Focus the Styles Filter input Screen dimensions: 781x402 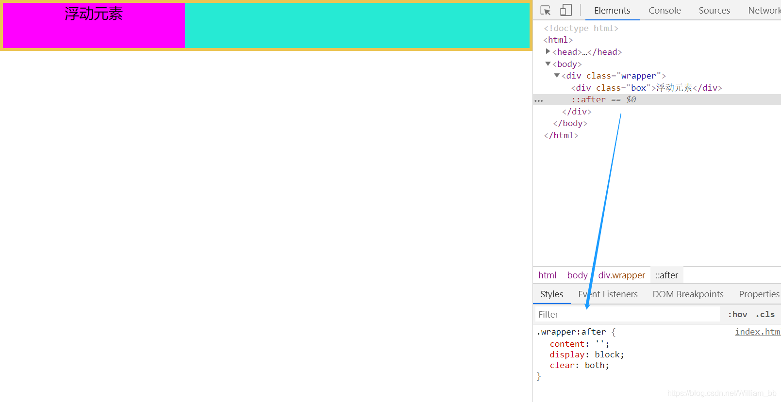click(x=627, y=314)
